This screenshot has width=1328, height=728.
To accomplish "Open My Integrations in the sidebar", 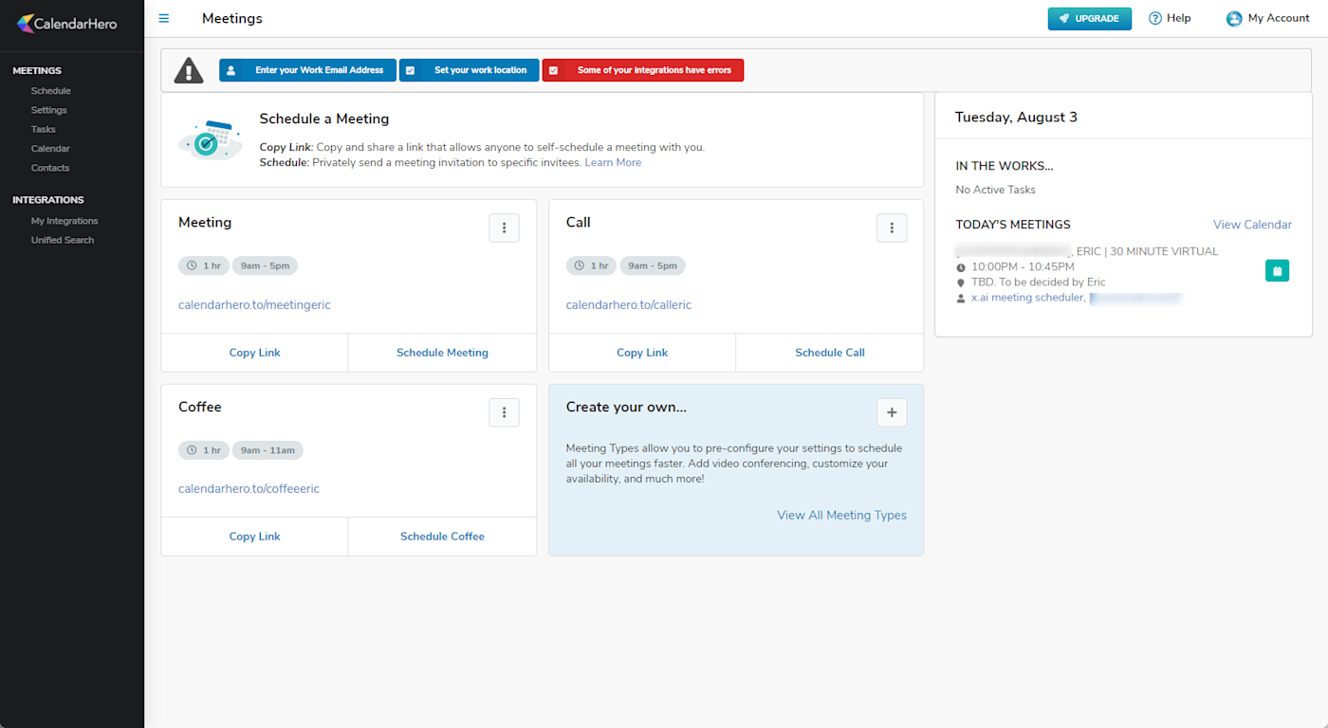I will pos(65,221).
